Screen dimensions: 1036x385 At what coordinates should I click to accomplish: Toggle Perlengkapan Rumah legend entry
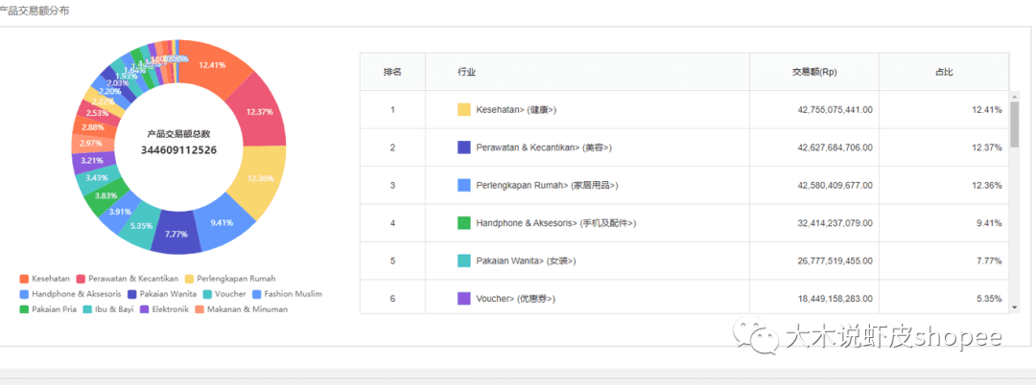(230, 278)
